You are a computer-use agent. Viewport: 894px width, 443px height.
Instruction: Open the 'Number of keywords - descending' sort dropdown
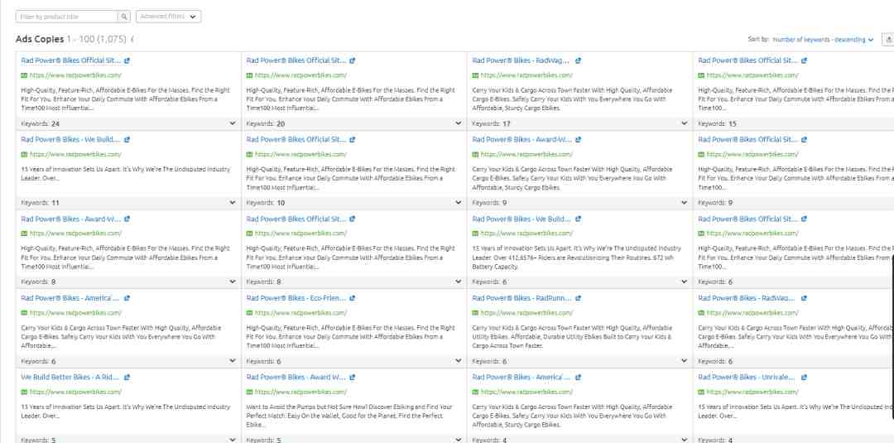[x=823, y=40]
